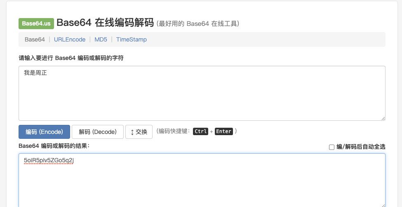This screenshot has height=207, width=402.
Task: Click the Base64 编码或解码的结果 label
Action: (x=54, y=146)
